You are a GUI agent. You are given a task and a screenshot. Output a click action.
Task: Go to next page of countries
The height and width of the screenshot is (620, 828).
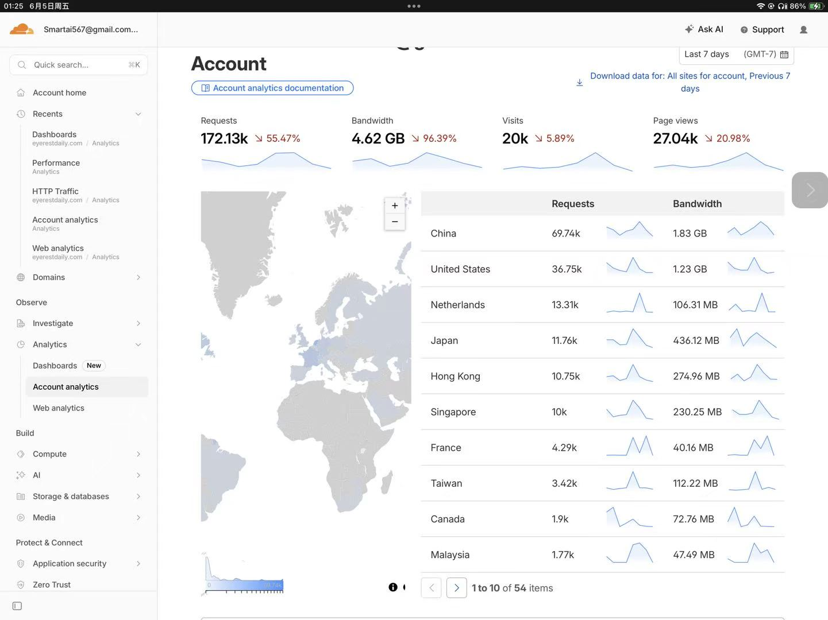[x=456, y=588]
